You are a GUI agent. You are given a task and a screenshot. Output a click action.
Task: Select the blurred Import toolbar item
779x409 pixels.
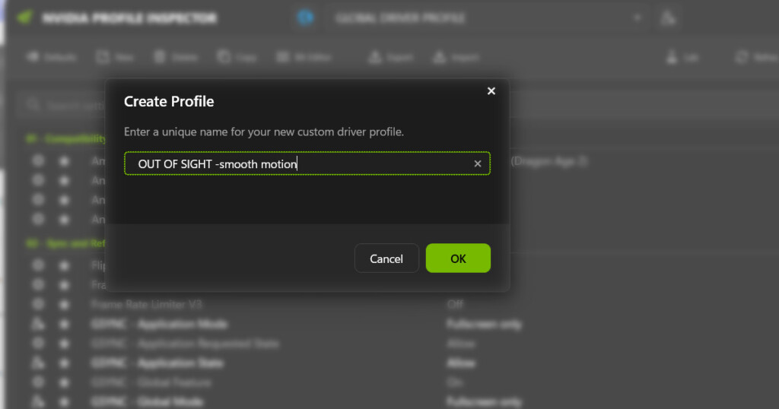[x=456, y=57]
